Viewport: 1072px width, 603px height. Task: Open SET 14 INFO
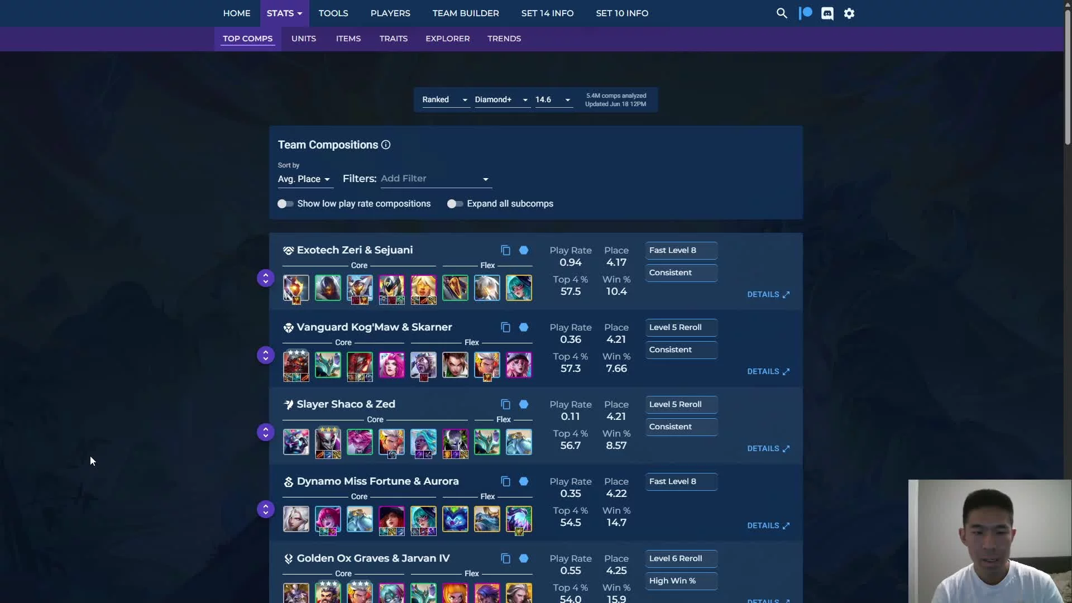547,13
